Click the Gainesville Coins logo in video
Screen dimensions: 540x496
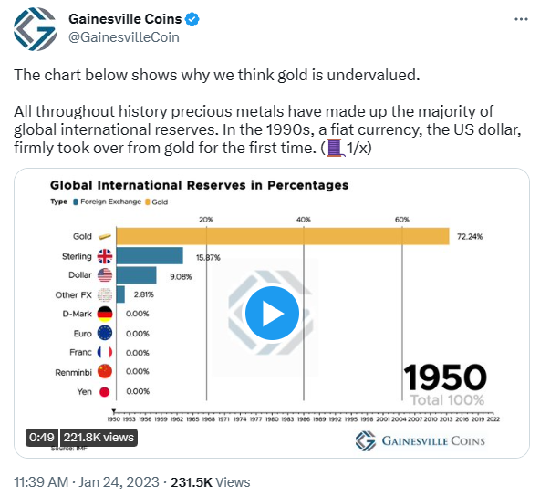tap(421, 441)
